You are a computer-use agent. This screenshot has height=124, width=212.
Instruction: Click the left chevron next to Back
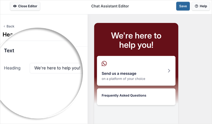coord(4,26)
